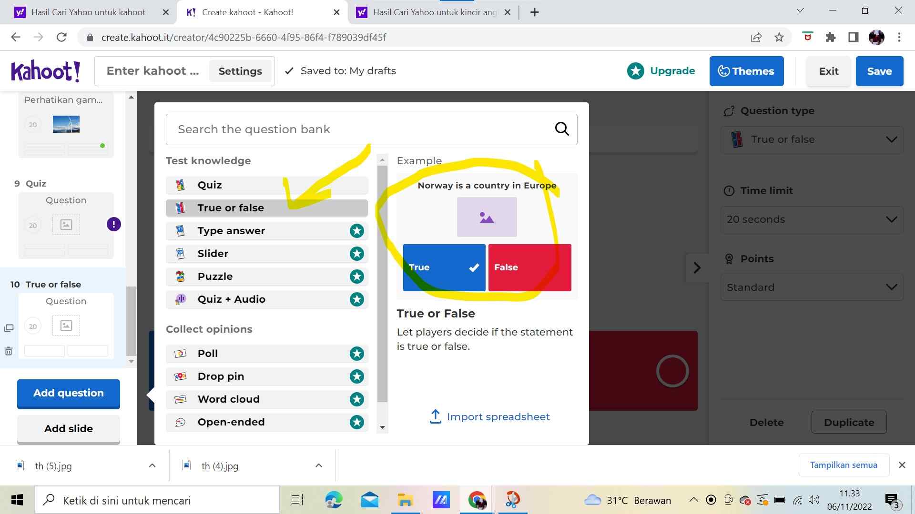
Task: Expand th (4).jpg download options
Action: pos(319,465)
